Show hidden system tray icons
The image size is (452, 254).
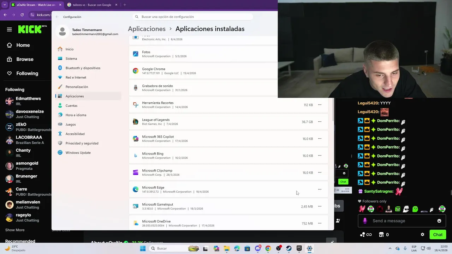pos(390,248)
